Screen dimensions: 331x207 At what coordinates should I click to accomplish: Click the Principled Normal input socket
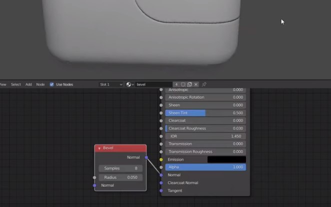point(161,175)
